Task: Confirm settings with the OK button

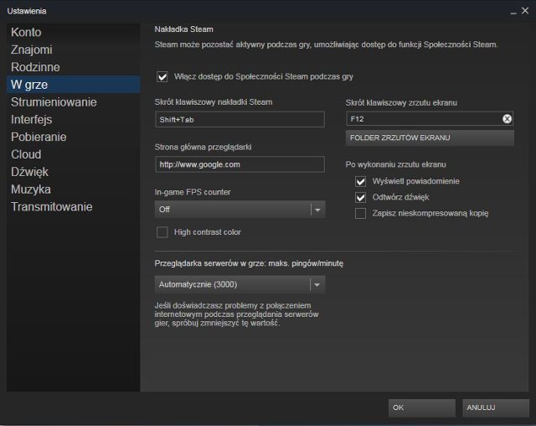Action: click(x=422, y=408)
